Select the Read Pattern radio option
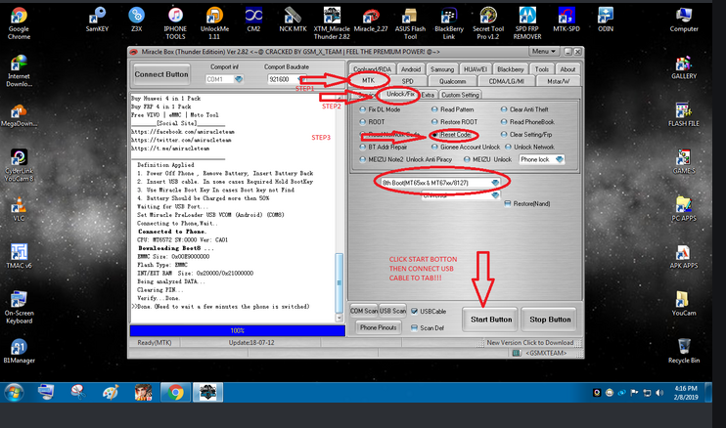 [434, 109]
